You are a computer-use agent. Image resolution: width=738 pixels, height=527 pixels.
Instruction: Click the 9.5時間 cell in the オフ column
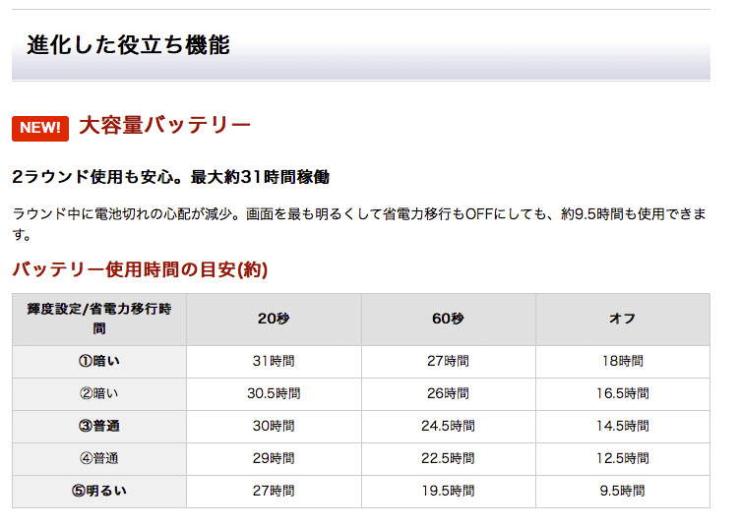622,491
